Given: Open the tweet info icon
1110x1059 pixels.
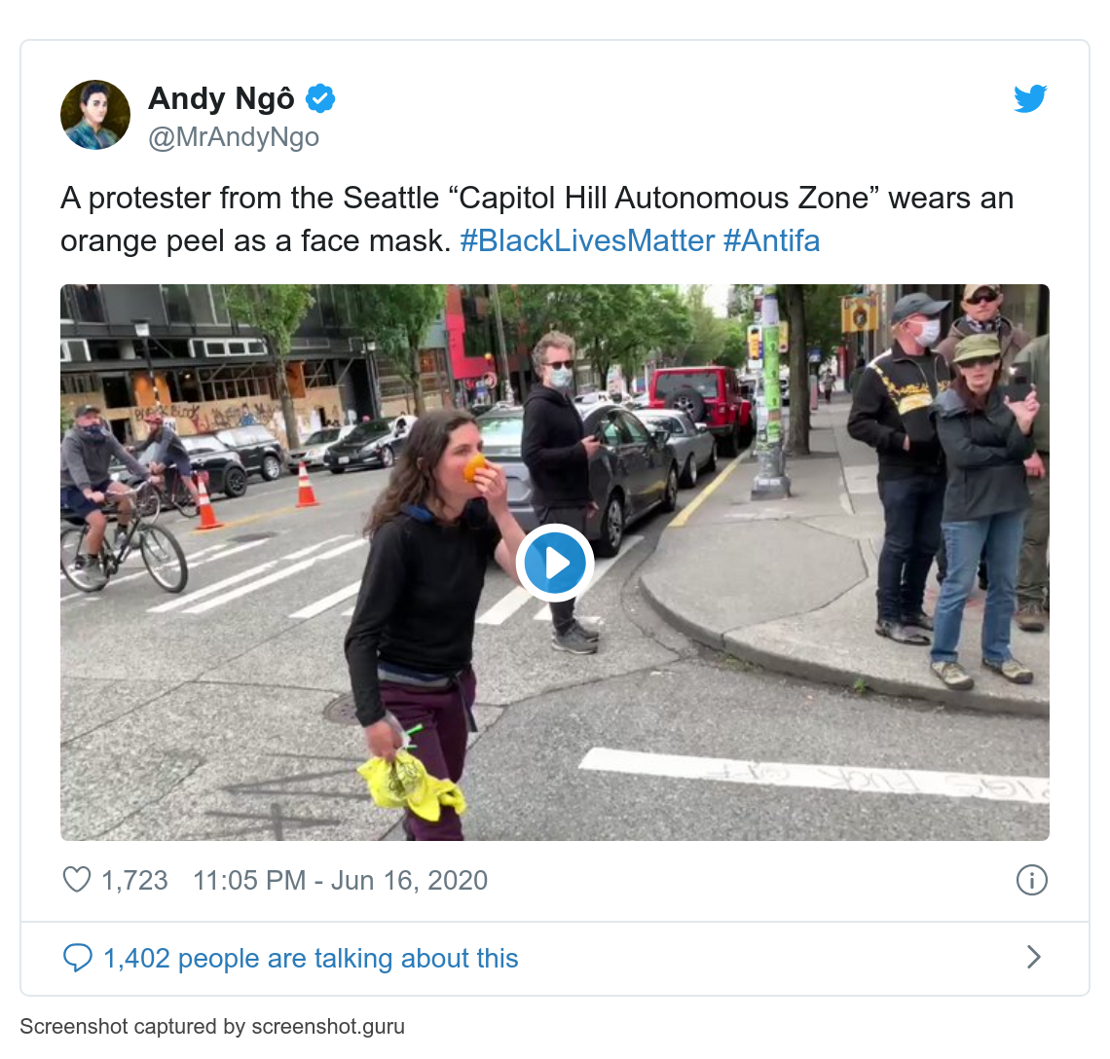Looking at the screenshot, I should click(x=1031, y=880).
